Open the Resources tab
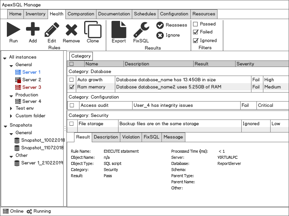Image resolution: width=289 pixels, height=216 pixels. [x=204, y=14]
